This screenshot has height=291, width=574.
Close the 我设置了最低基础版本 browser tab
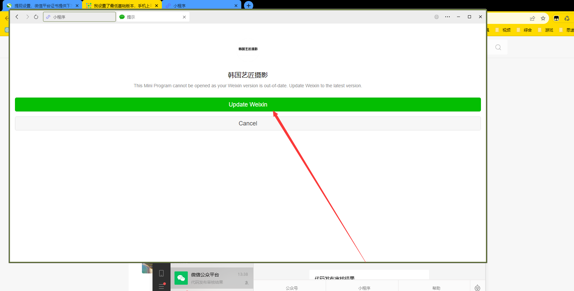157,6
